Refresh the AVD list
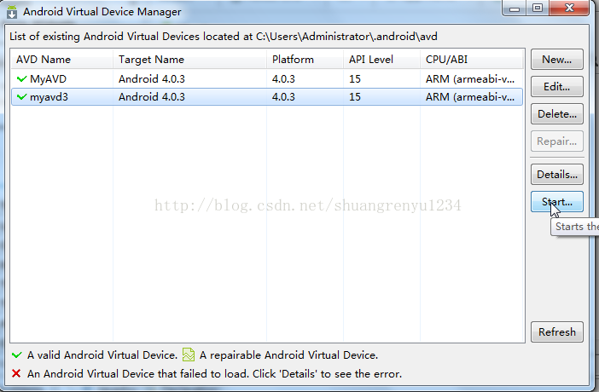This screenshot has width=599, height=392. [556, 332]
